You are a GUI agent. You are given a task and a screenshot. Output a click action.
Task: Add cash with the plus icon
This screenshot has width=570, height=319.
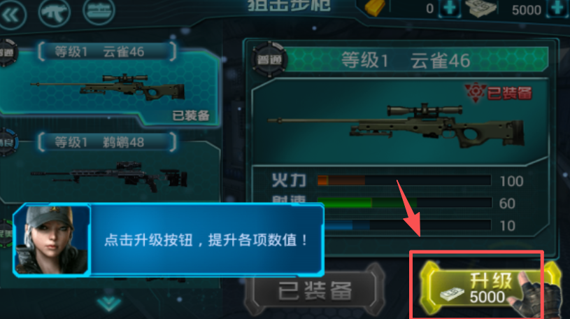tap(557, 8)
